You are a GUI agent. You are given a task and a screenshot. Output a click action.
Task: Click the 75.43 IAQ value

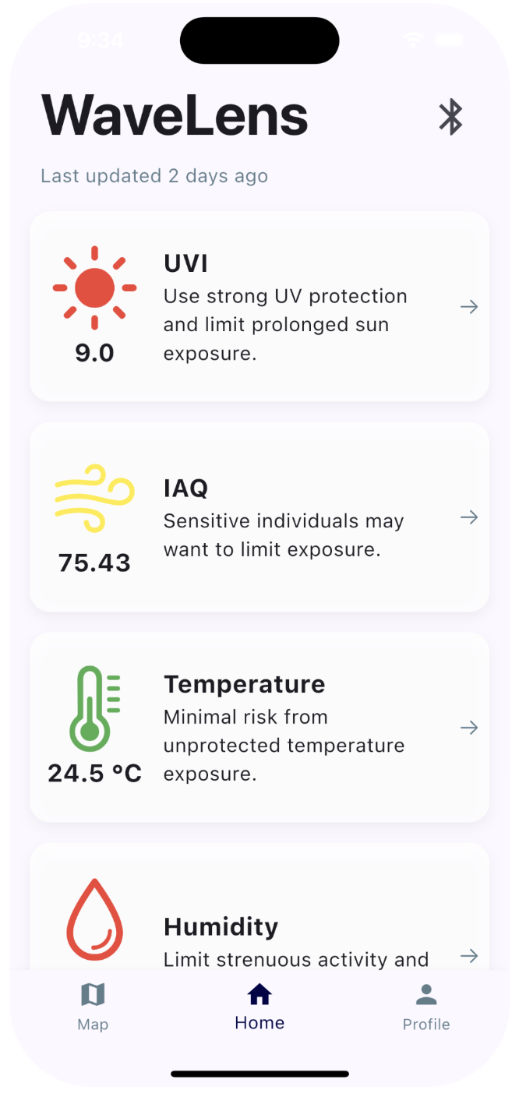click(94, 563)
